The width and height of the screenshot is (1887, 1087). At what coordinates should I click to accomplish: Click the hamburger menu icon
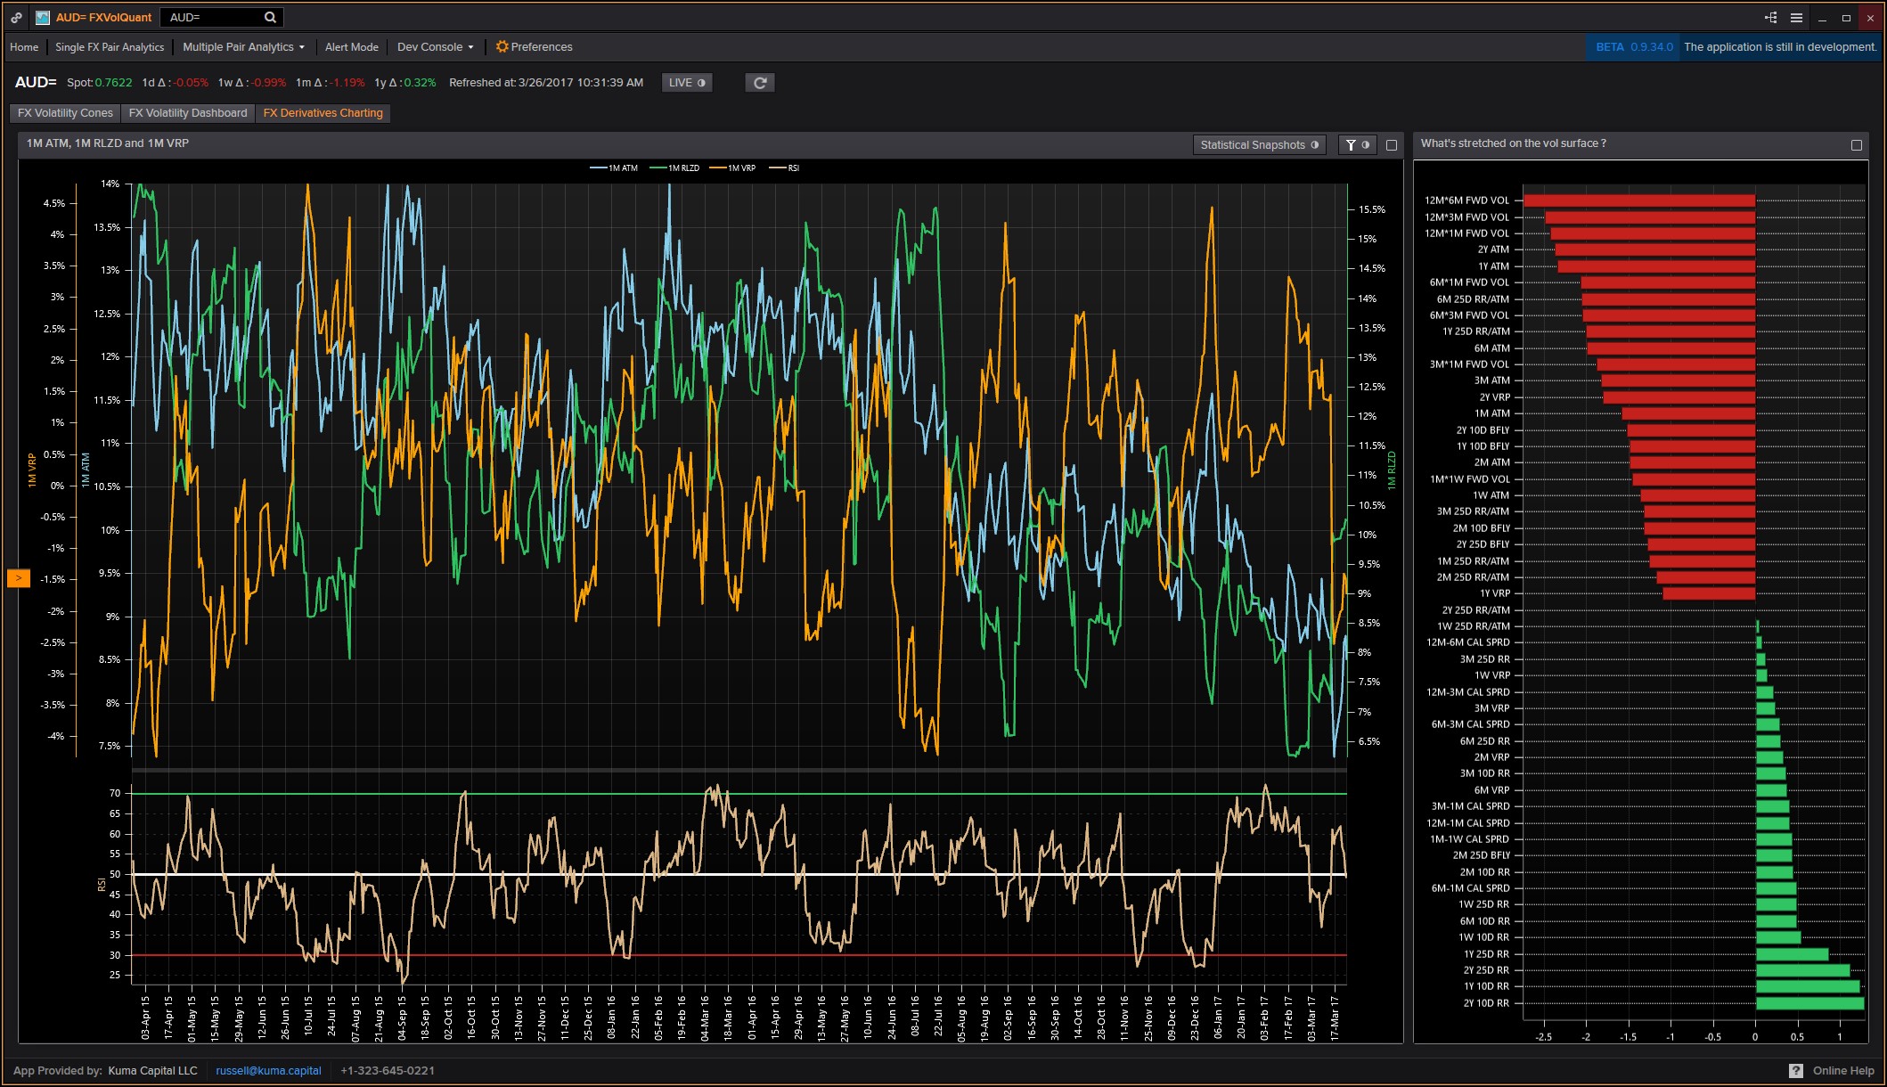1796,17
